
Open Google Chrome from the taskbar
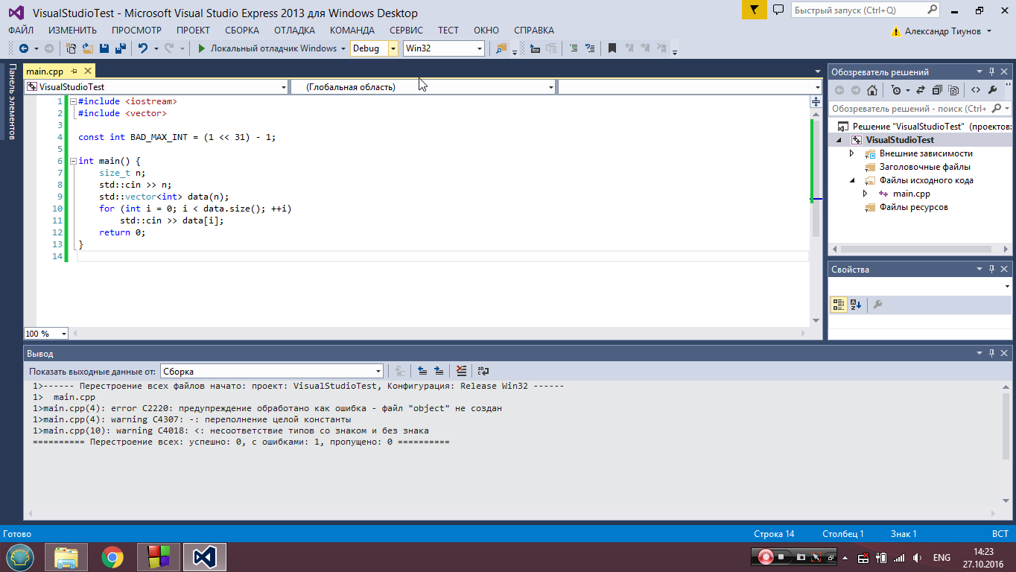pyautogui.click(x=112, y=556)
